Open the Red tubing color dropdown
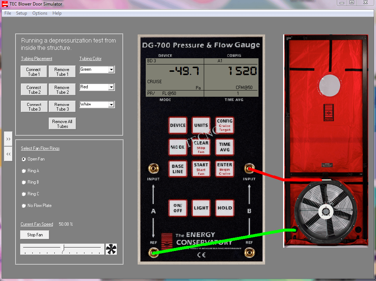376x281 pixels. [111, 87]
